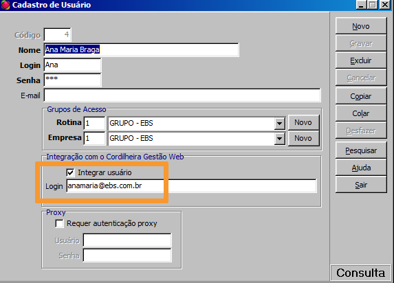Image resolution: width=394 pixels, height=283 pixels.
Task: Expand the Empresa group dropdown arrow
Action: pos(279,139)
